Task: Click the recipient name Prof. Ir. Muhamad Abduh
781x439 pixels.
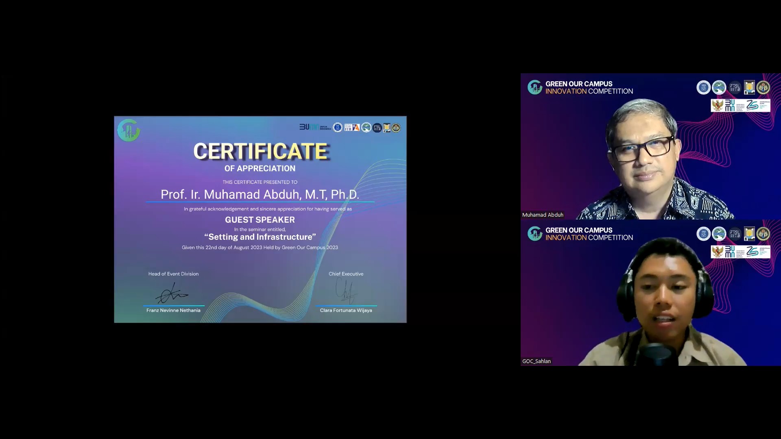Action: pos(260,194)
